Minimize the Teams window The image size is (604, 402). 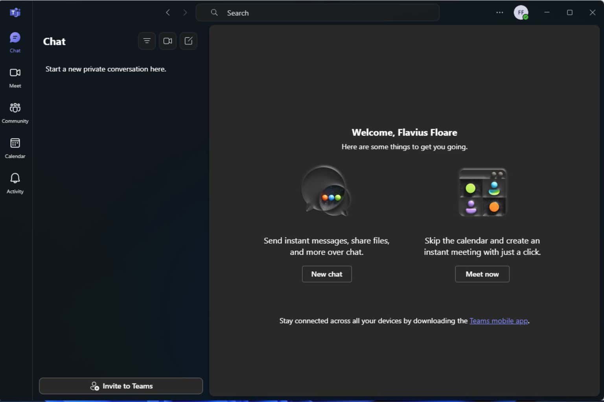(x=547, y=13)
